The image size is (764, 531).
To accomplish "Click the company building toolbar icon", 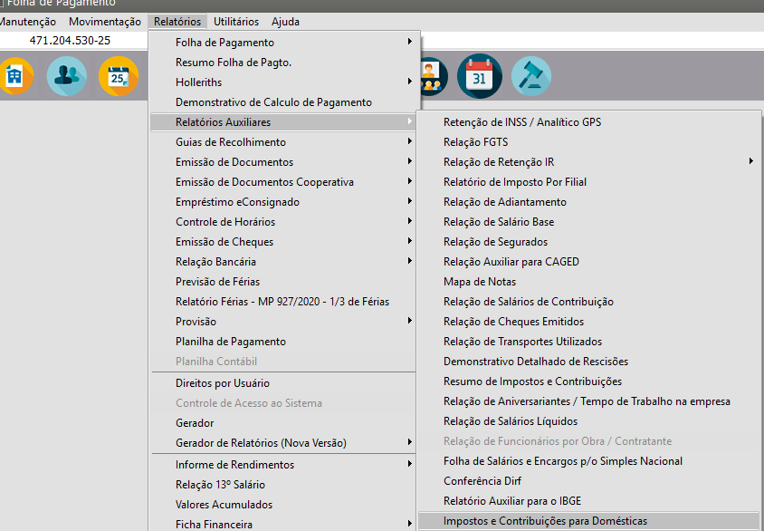I will [14, 76].
